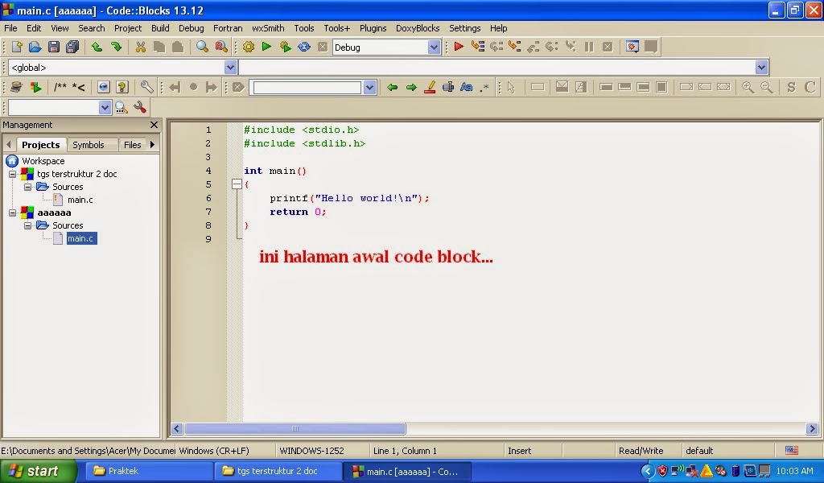Open Find with magnifier icon
This screenshot has height=483, width=824.
tap(202, 47)
